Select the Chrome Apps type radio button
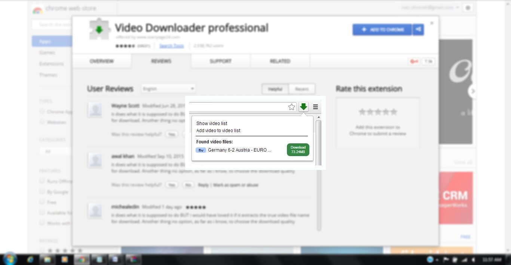The image size is (511, 265). pyautogui.click(x=42, y=112)
